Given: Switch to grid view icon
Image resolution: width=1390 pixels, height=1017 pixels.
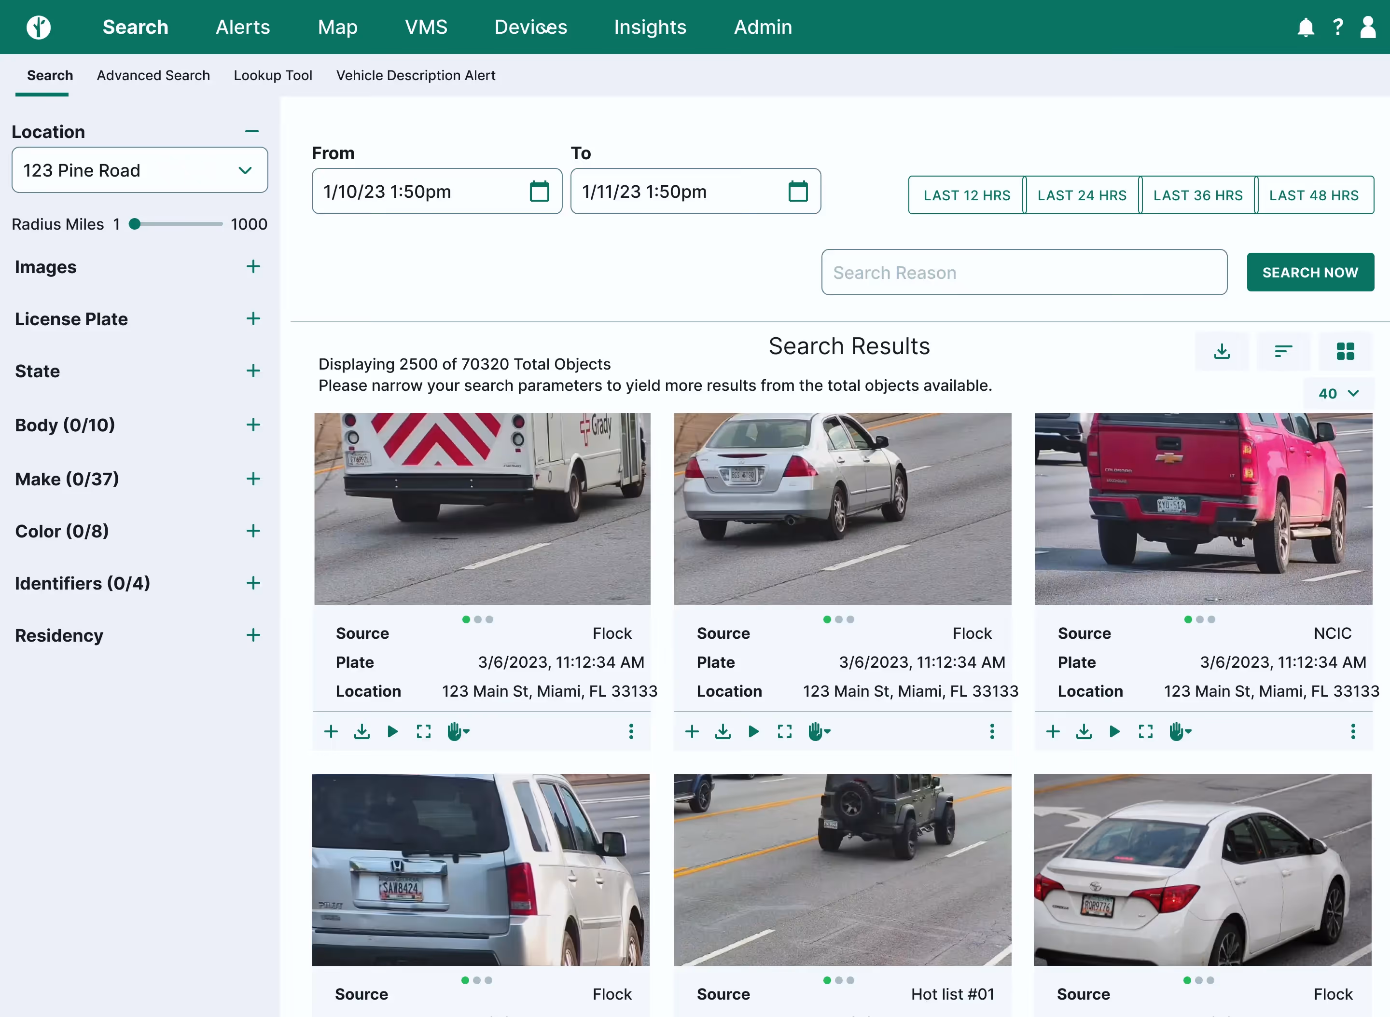Looking at the screenshot, I should click(x=1345, y=352).
